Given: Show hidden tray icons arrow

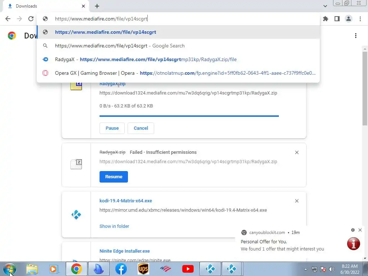Looking at the screenshot, I should [x=305, y=269].
